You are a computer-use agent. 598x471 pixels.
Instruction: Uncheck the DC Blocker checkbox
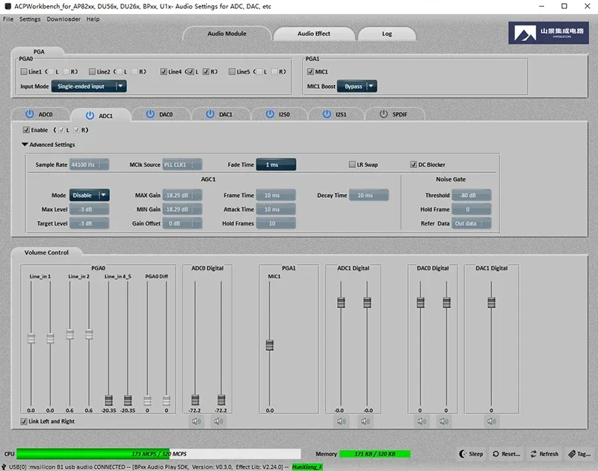coord(413,165)
